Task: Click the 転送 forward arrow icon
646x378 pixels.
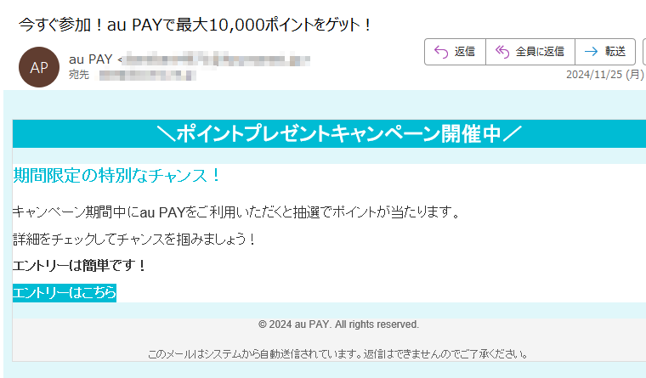Action: [592, 52]
